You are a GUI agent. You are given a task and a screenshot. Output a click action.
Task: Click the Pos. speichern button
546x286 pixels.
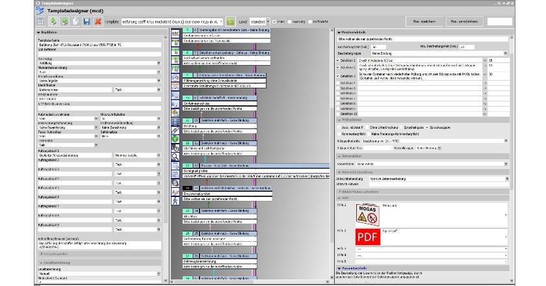point(424,21)
